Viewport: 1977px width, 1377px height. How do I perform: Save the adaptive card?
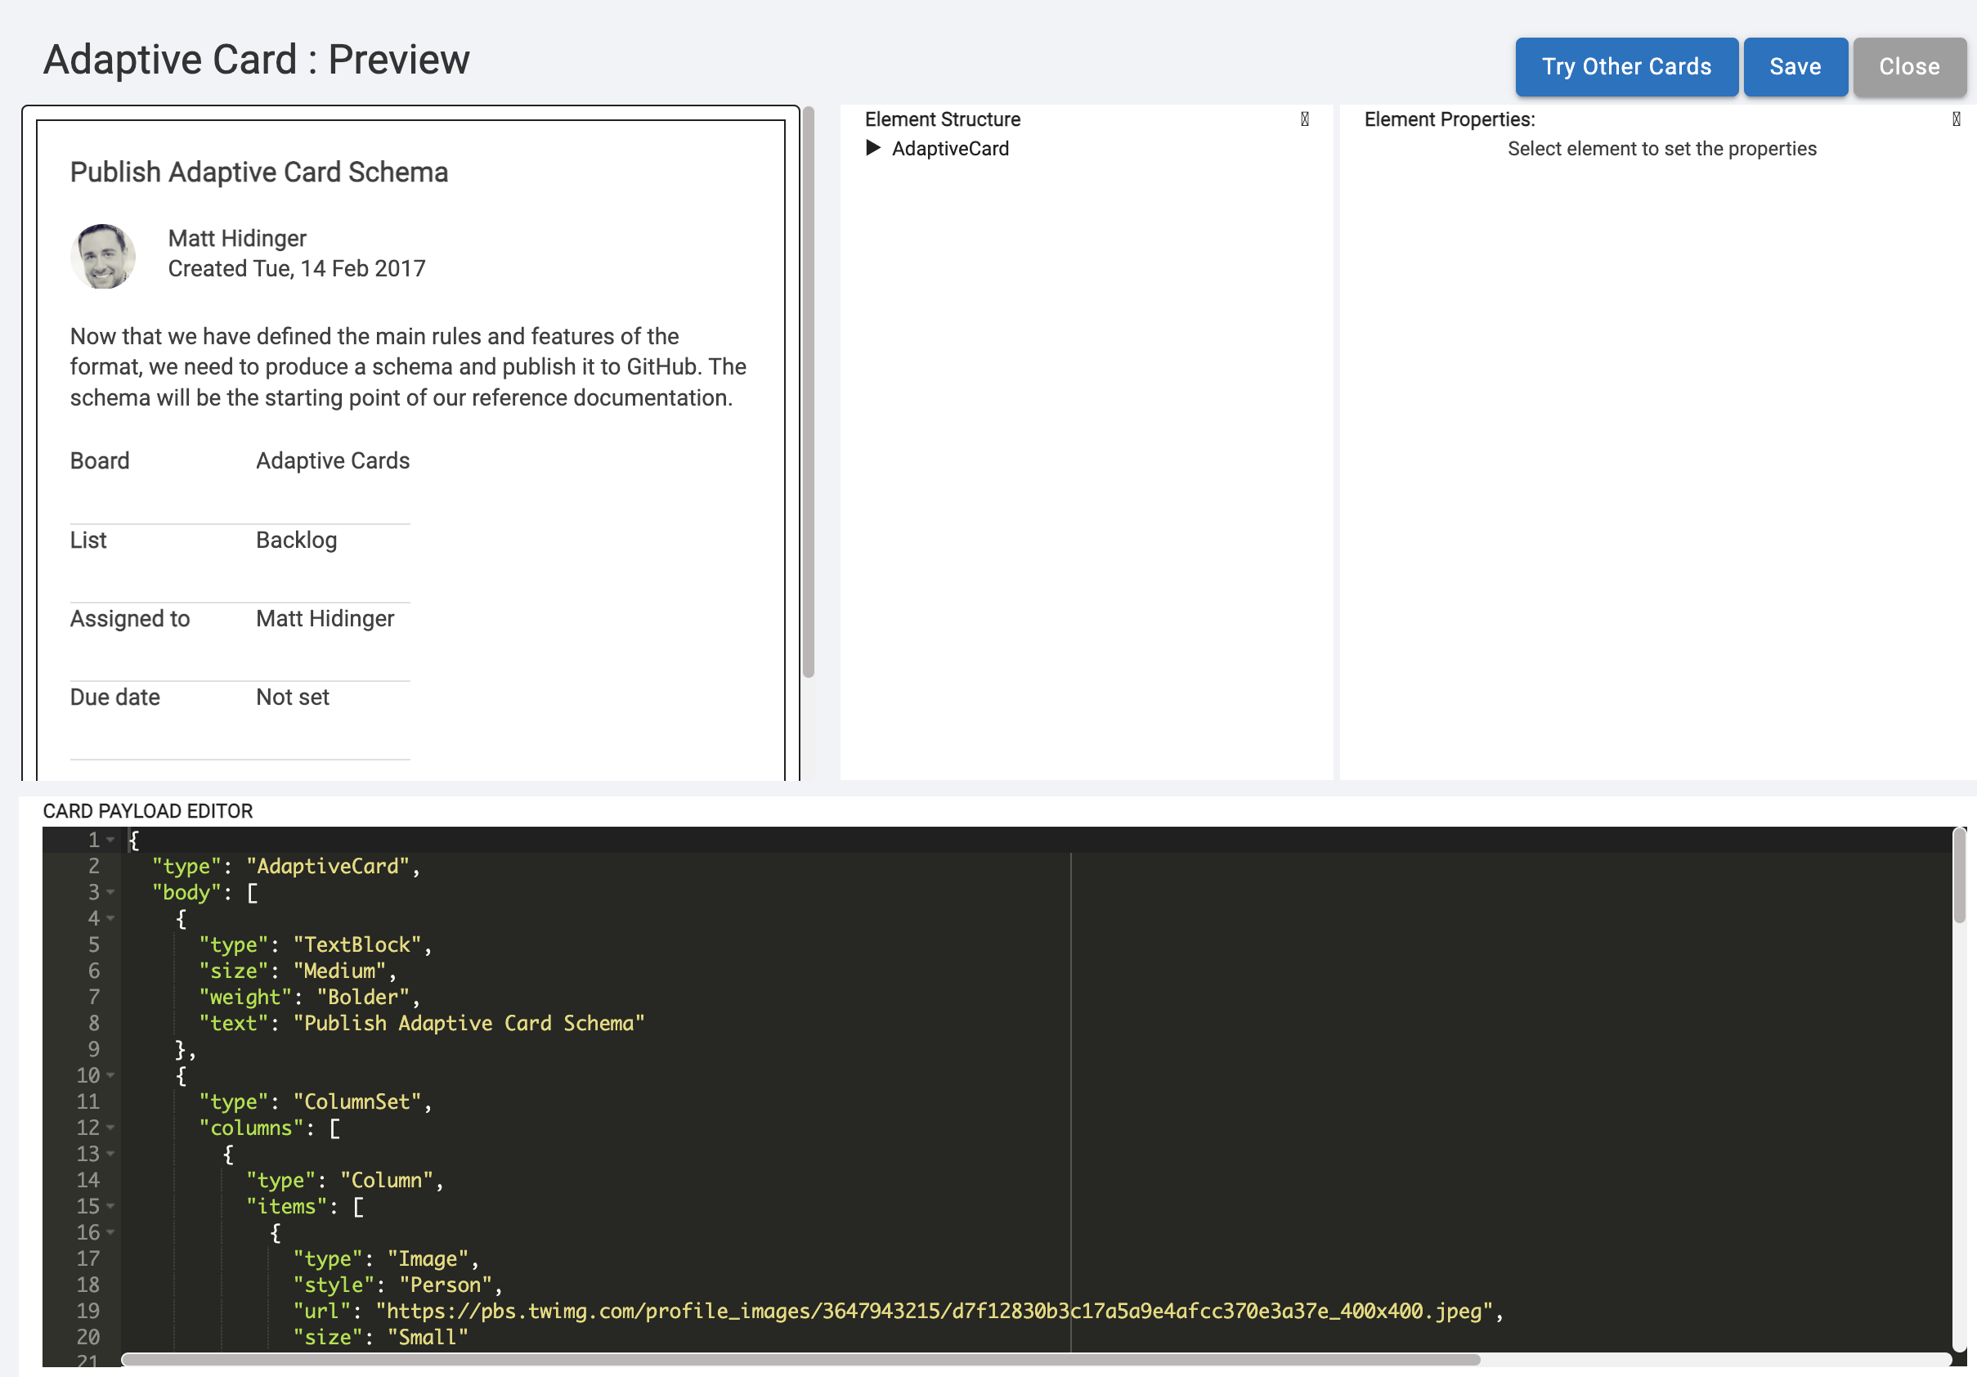point(1795,66)
